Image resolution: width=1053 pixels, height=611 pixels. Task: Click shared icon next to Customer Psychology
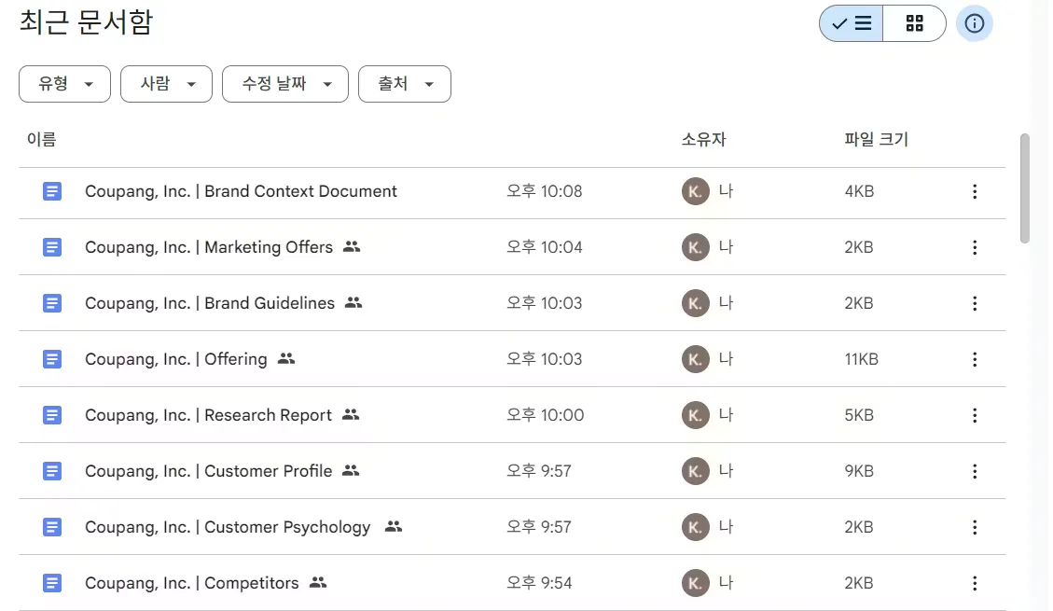(x=394, y=526)
